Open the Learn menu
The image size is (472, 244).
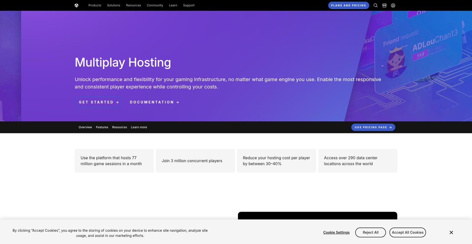pyautogui.click(x=173, y=6)
